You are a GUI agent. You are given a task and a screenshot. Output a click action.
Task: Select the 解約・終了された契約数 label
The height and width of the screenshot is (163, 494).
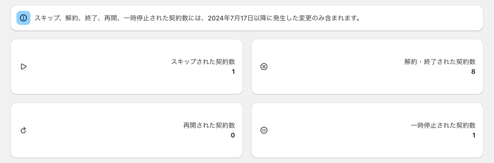(440, 62)
